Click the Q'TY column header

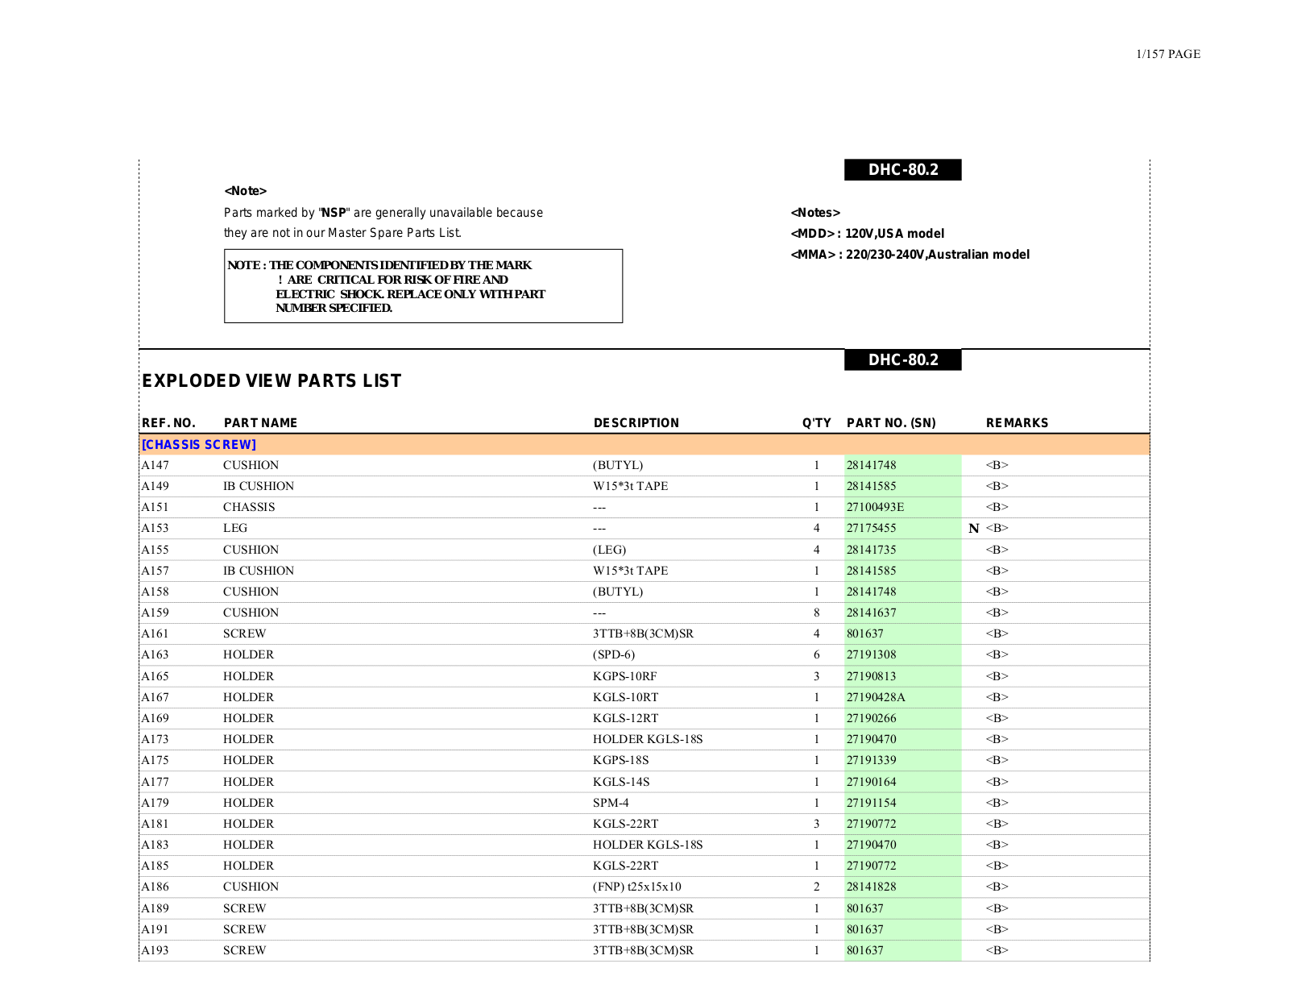click(x=816, y=423)
